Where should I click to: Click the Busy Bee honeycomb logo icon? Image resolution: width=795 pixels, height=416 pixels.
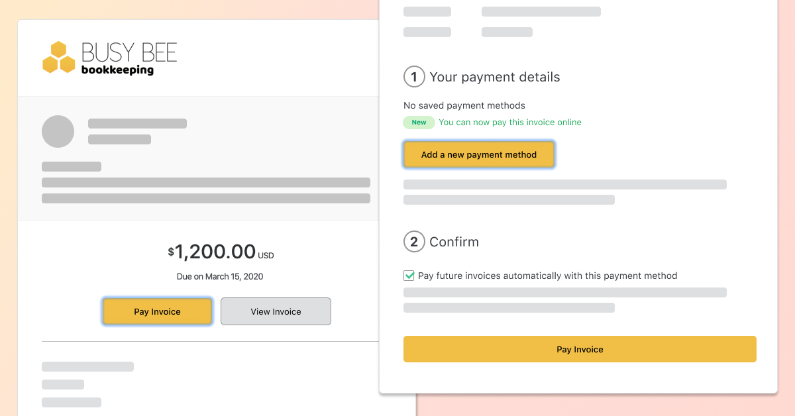(x=58, y=58)
